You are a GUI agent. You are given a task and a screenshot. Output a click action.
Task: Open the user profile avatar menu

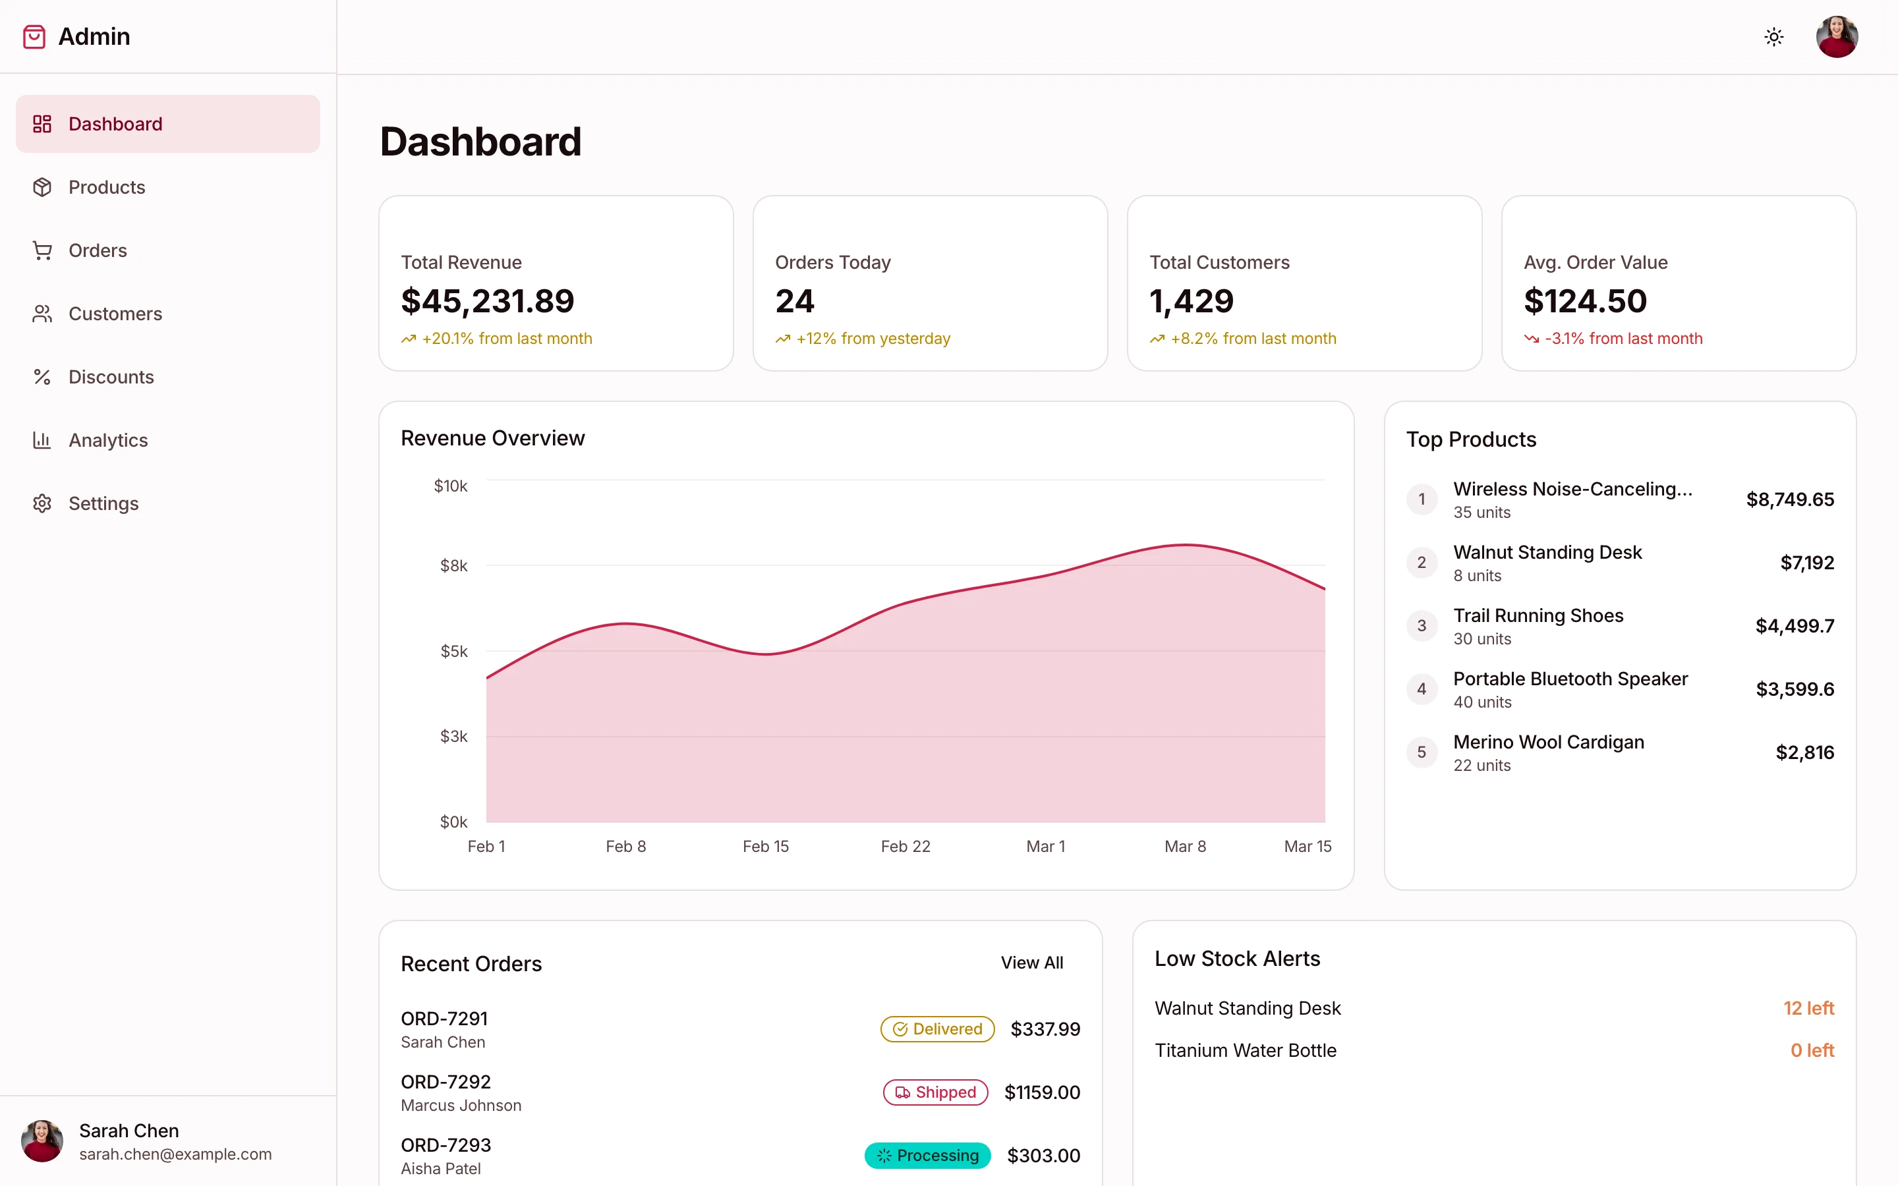tap(1837, 36)
